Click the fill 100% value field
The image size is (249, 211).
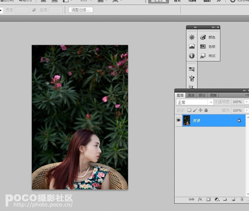237,110
